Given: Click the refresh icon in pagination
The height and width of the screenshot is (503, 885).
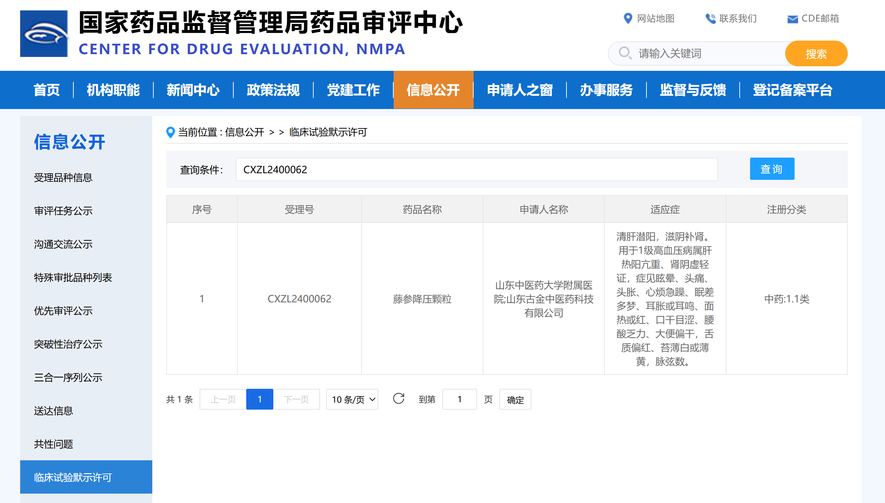Looking at the screenshot, I should (x=399, y=399).
